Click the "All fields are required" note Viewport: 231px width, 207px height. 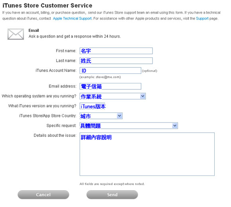(x=112, y=184)
